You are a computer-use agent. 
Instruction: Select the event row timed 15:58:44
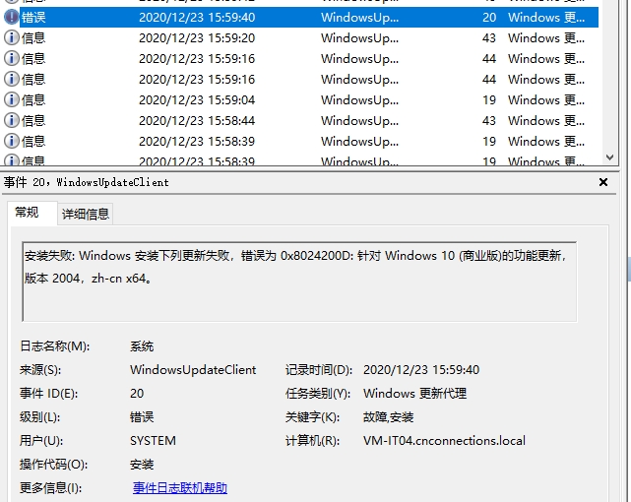[x=301, y=120]
